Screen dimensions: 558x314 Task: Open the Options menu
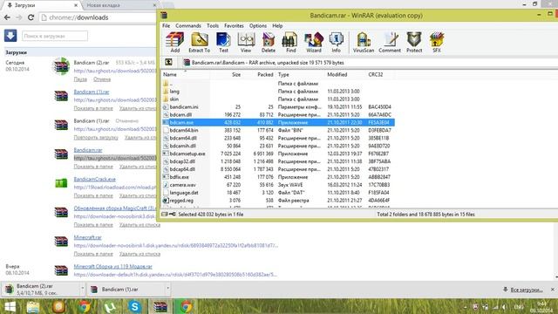tap(258, 25)
